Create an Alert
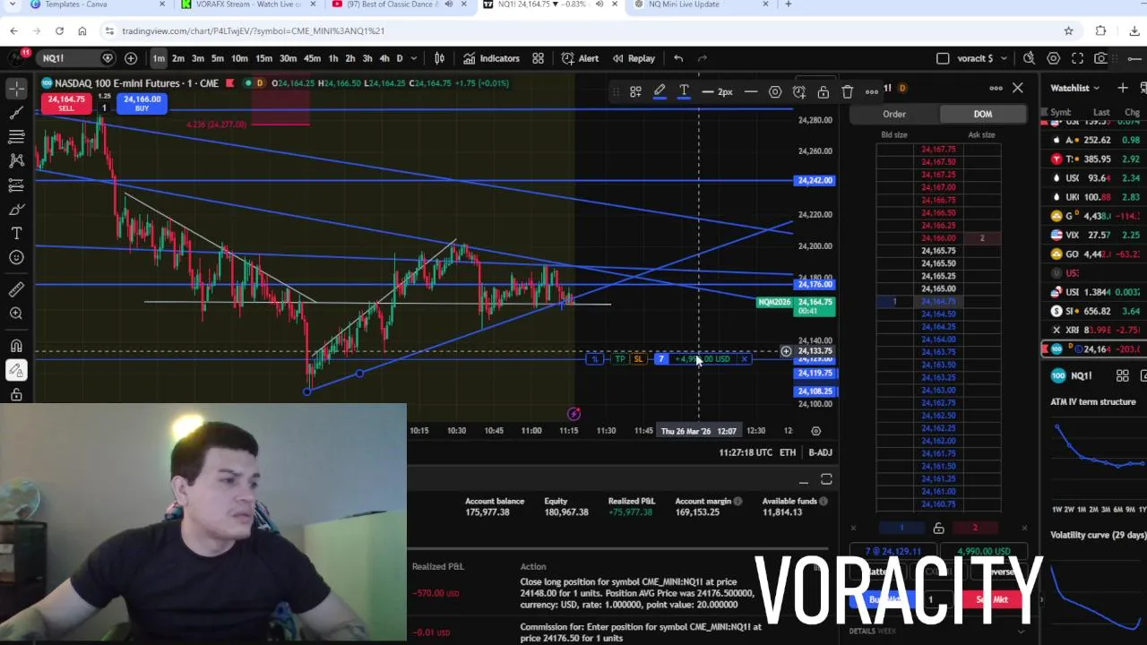Screen dimensions: 1147x645 coord(580,58)
